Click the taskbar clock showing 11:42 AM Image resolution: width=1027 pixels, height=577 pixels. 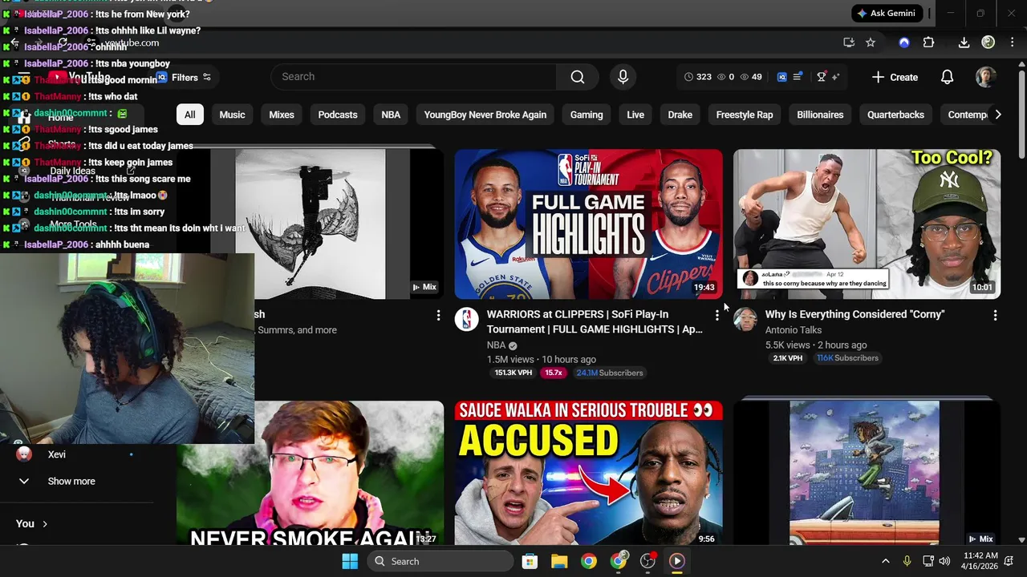click(x=980, y=561)
